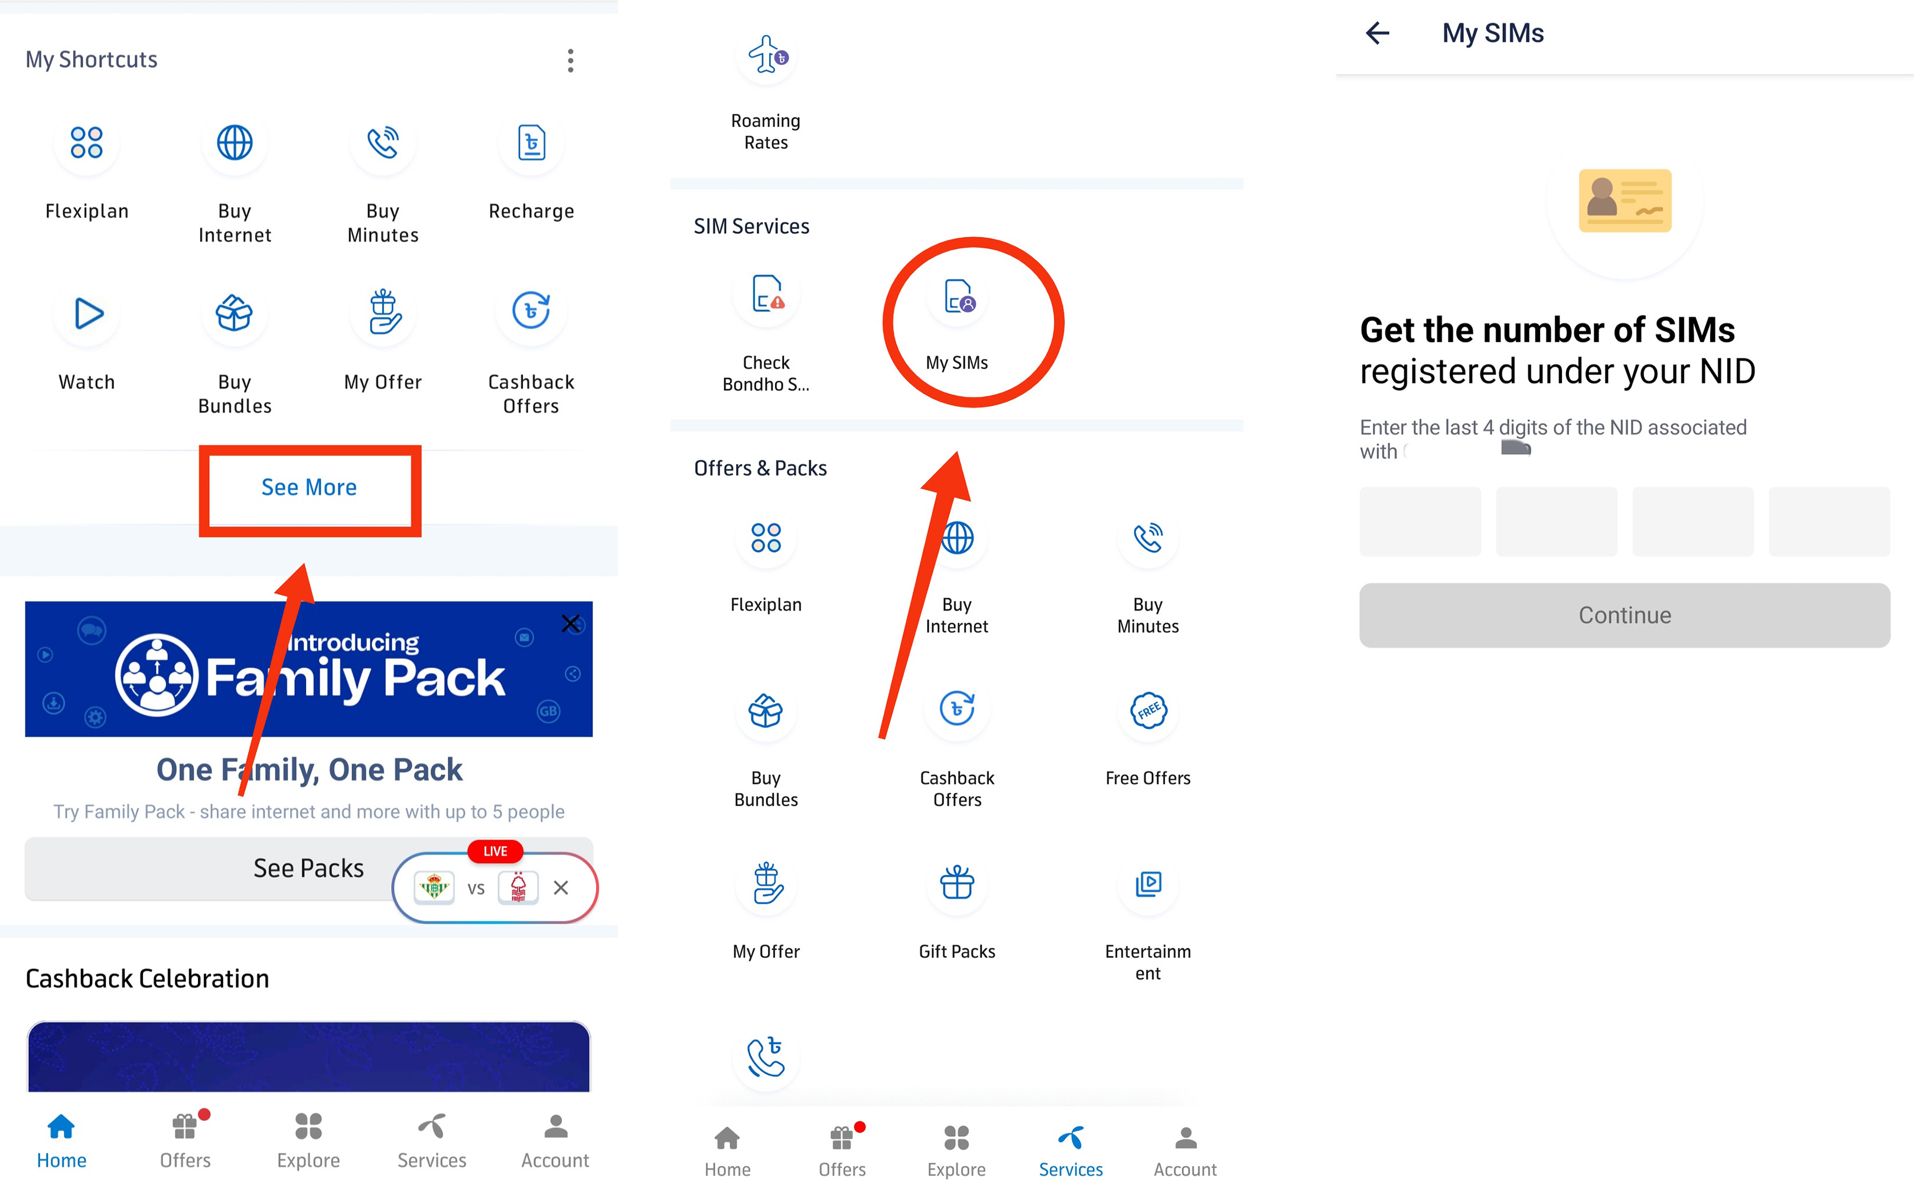Go back from My SIMs screen
Viewport: 1914px width, 1181px height.
pos(1377,33)
